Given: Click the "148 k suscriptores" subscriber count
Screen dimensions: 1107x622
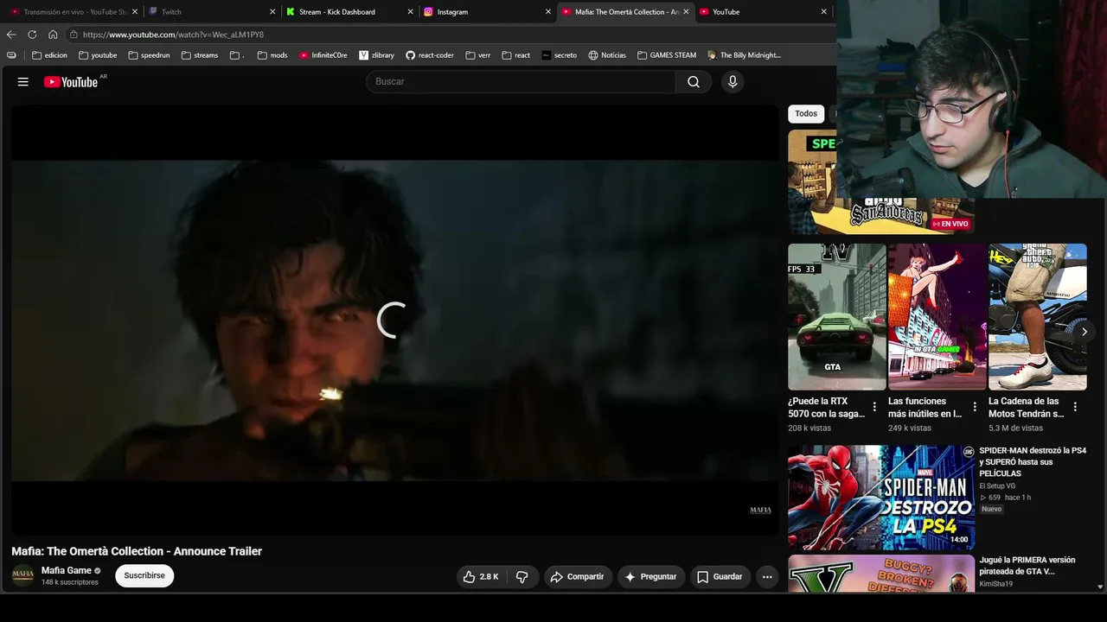Looking at the screenshot, I should (70, 583).
